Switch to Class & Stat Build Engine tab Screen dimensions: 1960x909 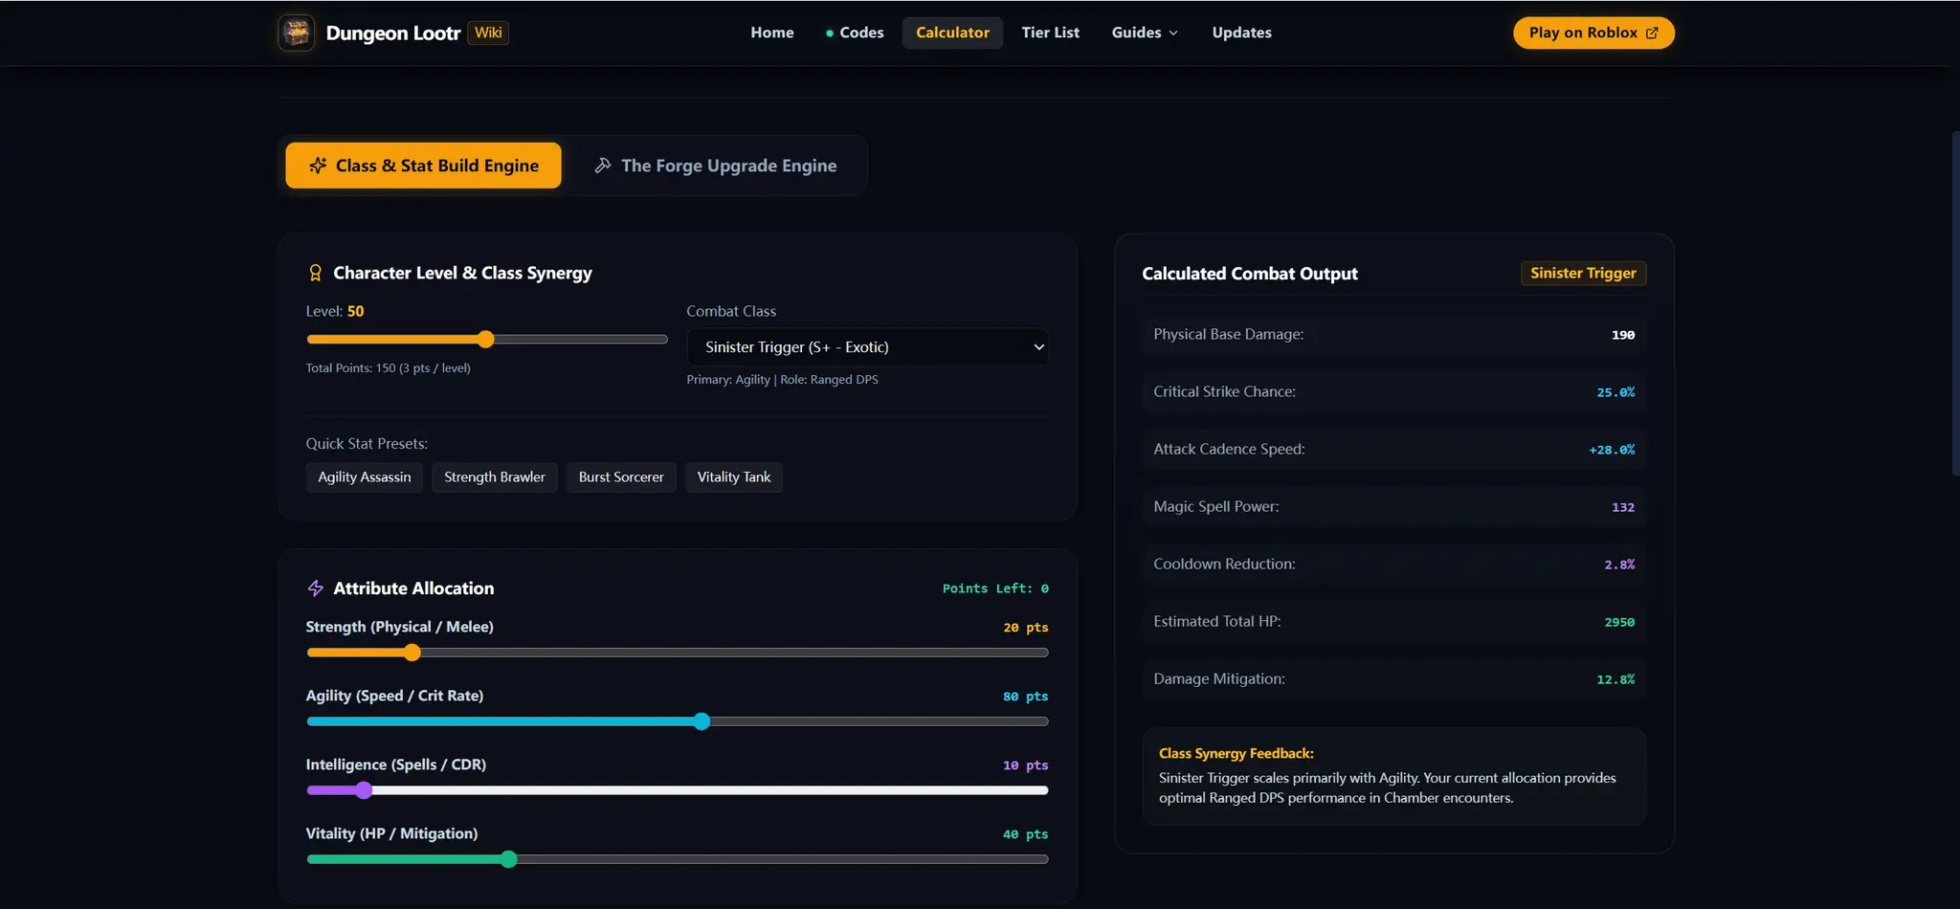[423, 166]
